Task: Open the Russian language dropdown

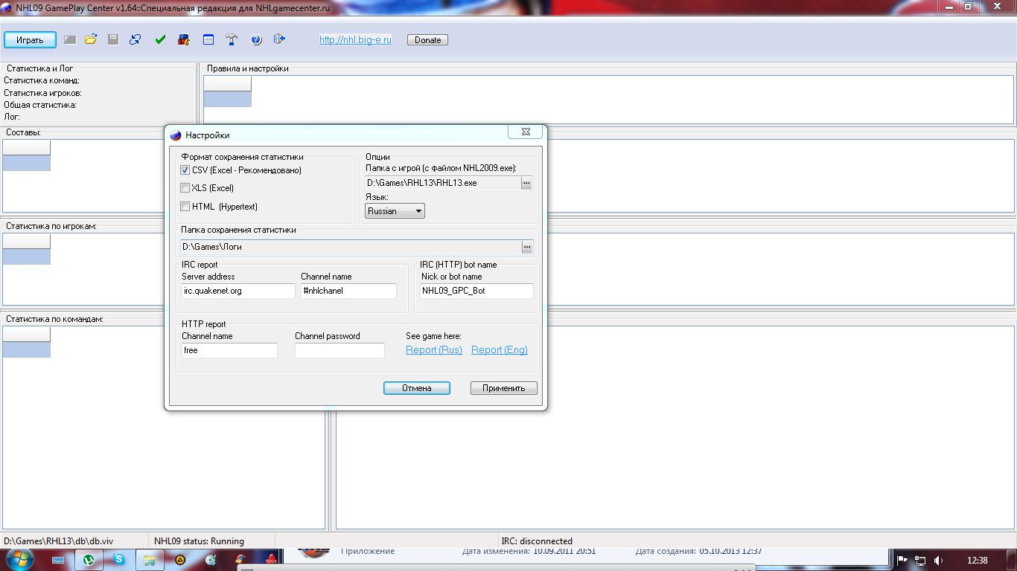Action: point(395,211)
